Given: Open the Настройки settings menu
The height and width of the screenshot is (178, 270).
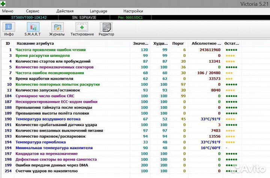Looking at the screenshot, I should point(133,11).
